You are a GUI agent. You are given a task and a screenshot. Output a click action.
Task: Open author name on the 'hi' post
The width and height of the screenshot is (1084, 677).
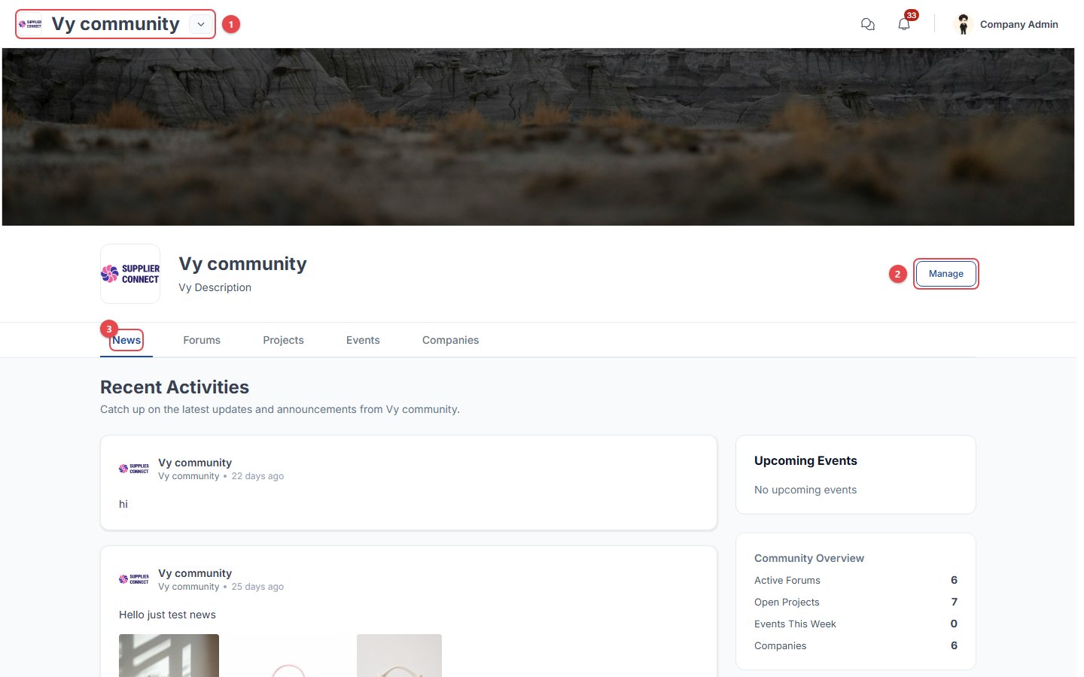[x=195, y=463]
